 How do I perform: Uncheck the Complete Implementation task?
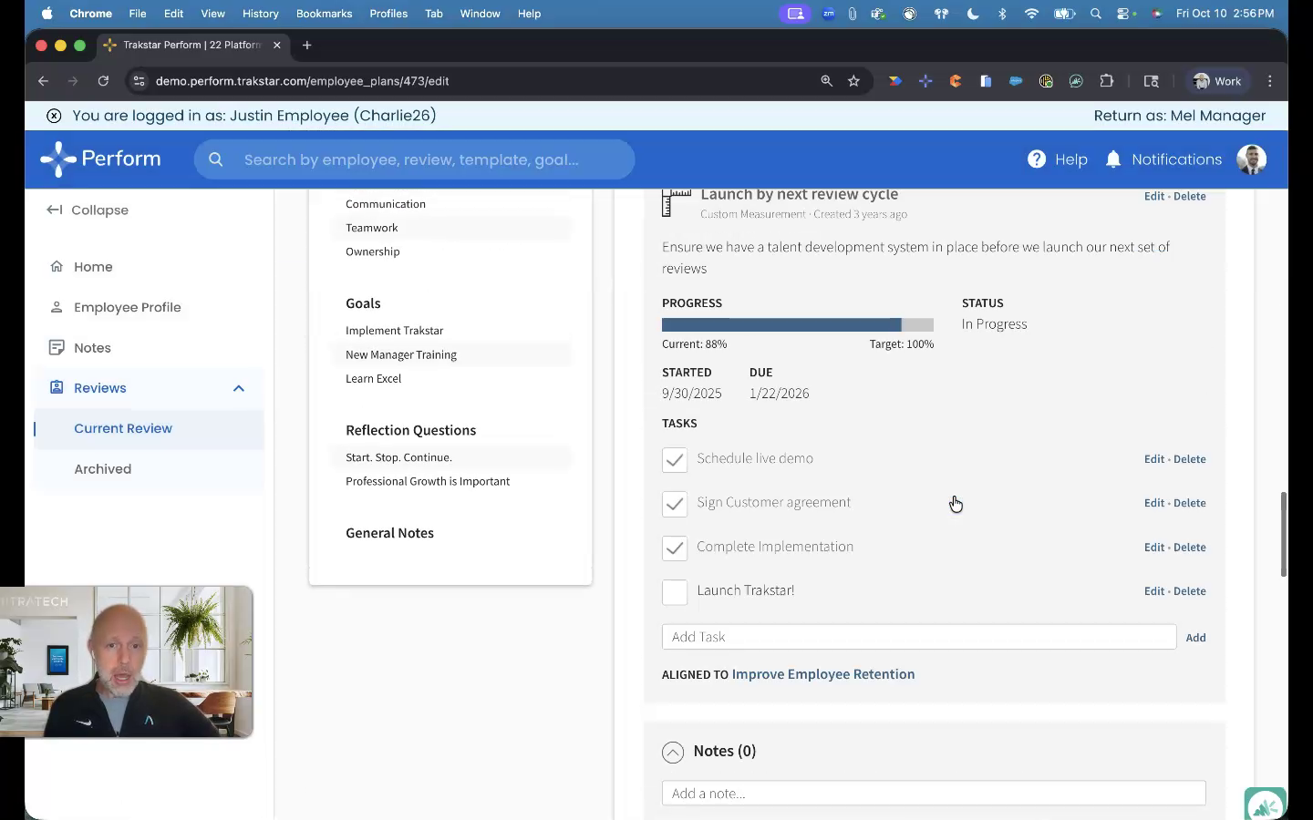pos(675,548)
